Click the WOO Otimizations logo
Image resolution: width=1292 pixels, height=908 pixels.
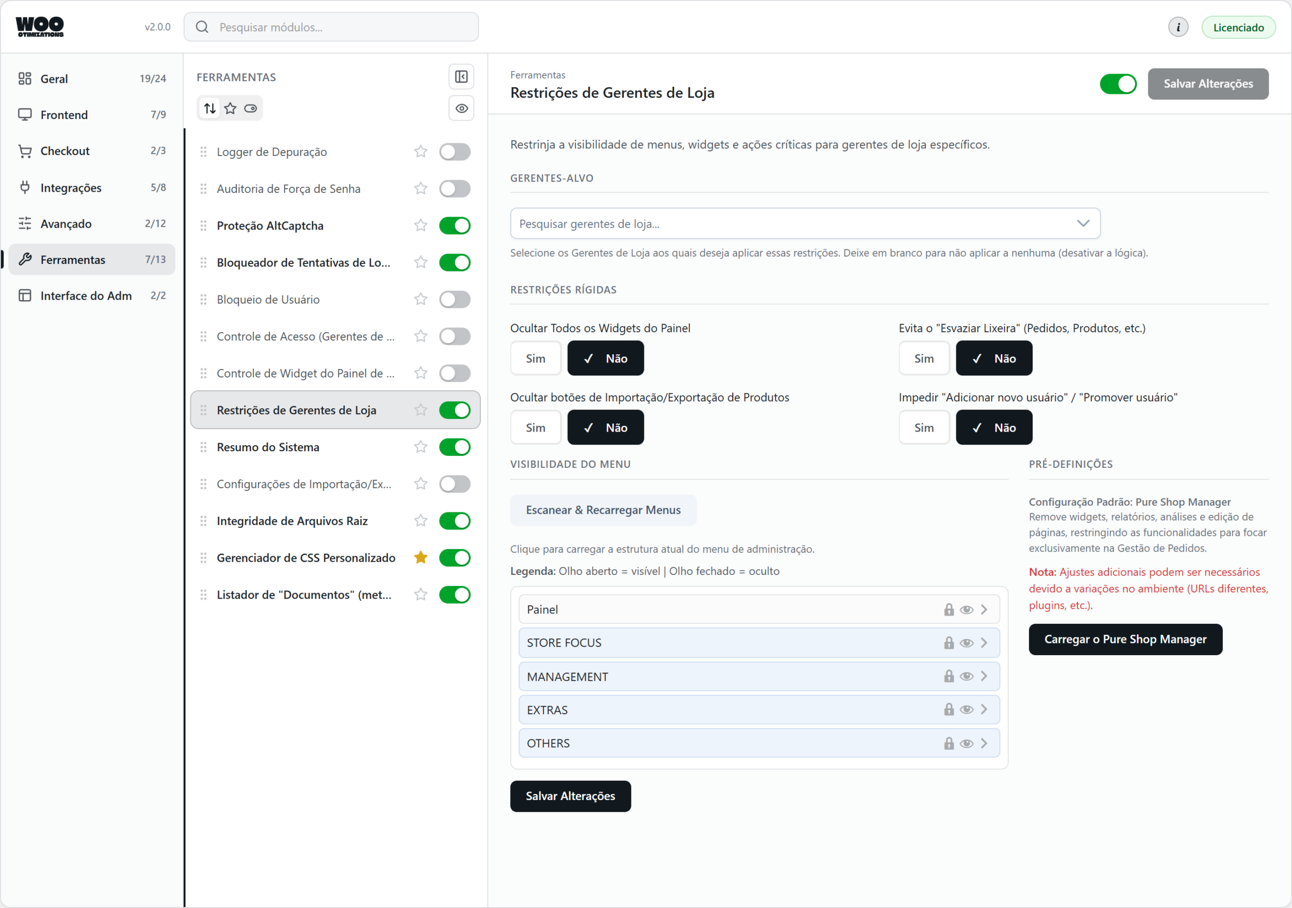pos(40,26)
